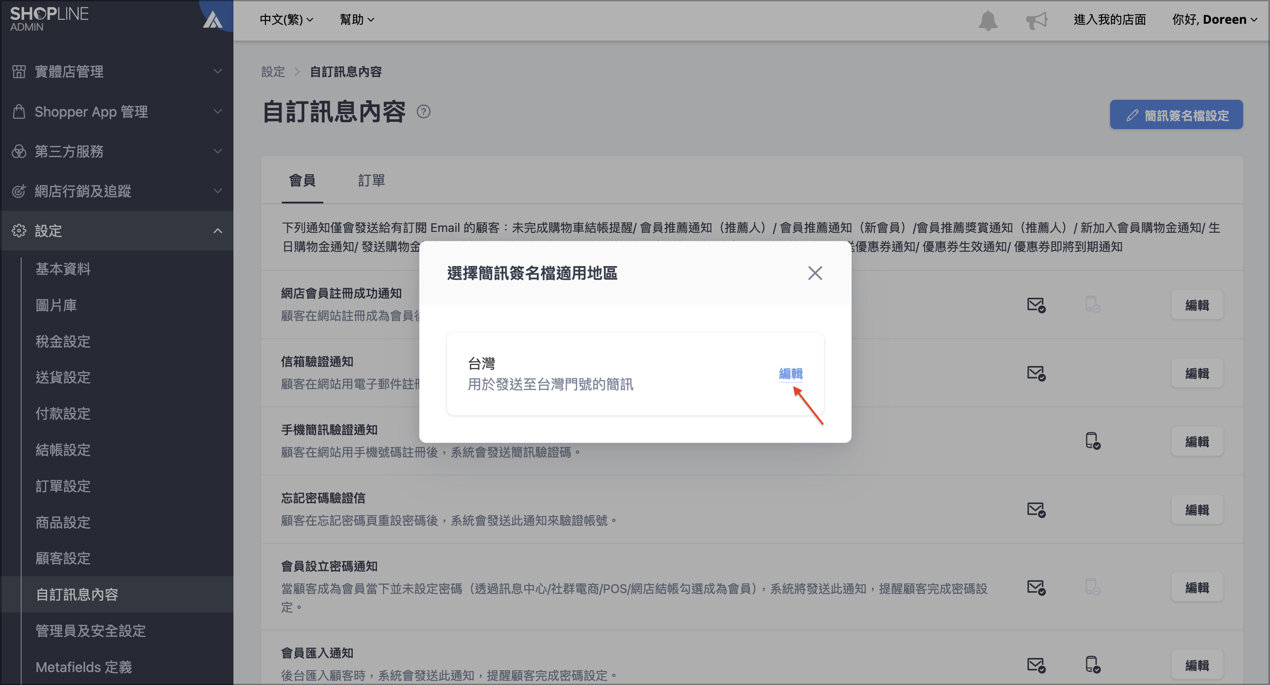Open 稅金設定 in settings menu
The width and height of the screenshot is (1270, 685).
63,341
